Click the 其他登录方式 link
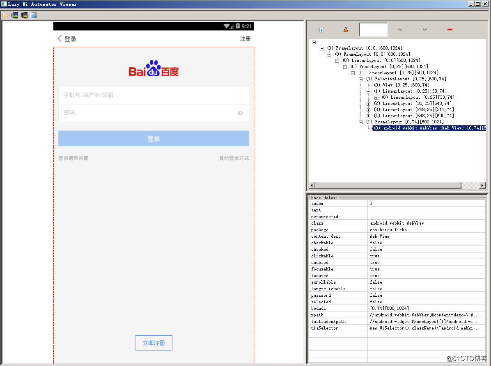Screen dimensions: 491x366 [x=234, y=158]
